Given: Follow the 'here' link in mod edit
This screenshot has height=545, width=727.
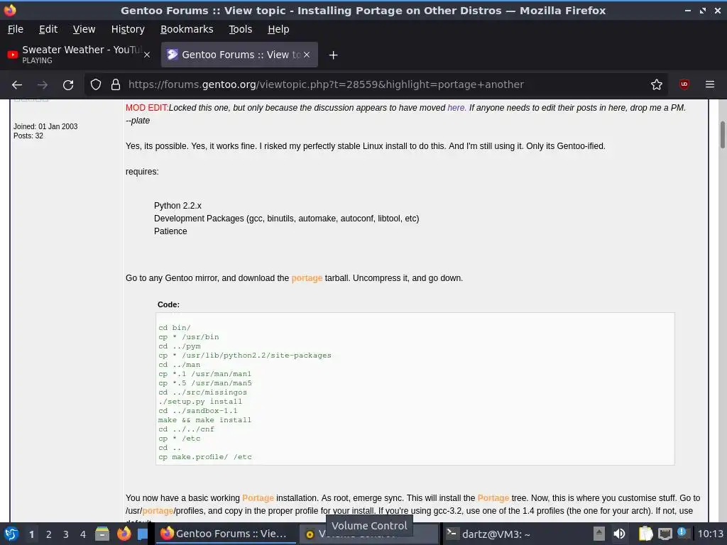Looking at the screenshot, I should point(457,108).
